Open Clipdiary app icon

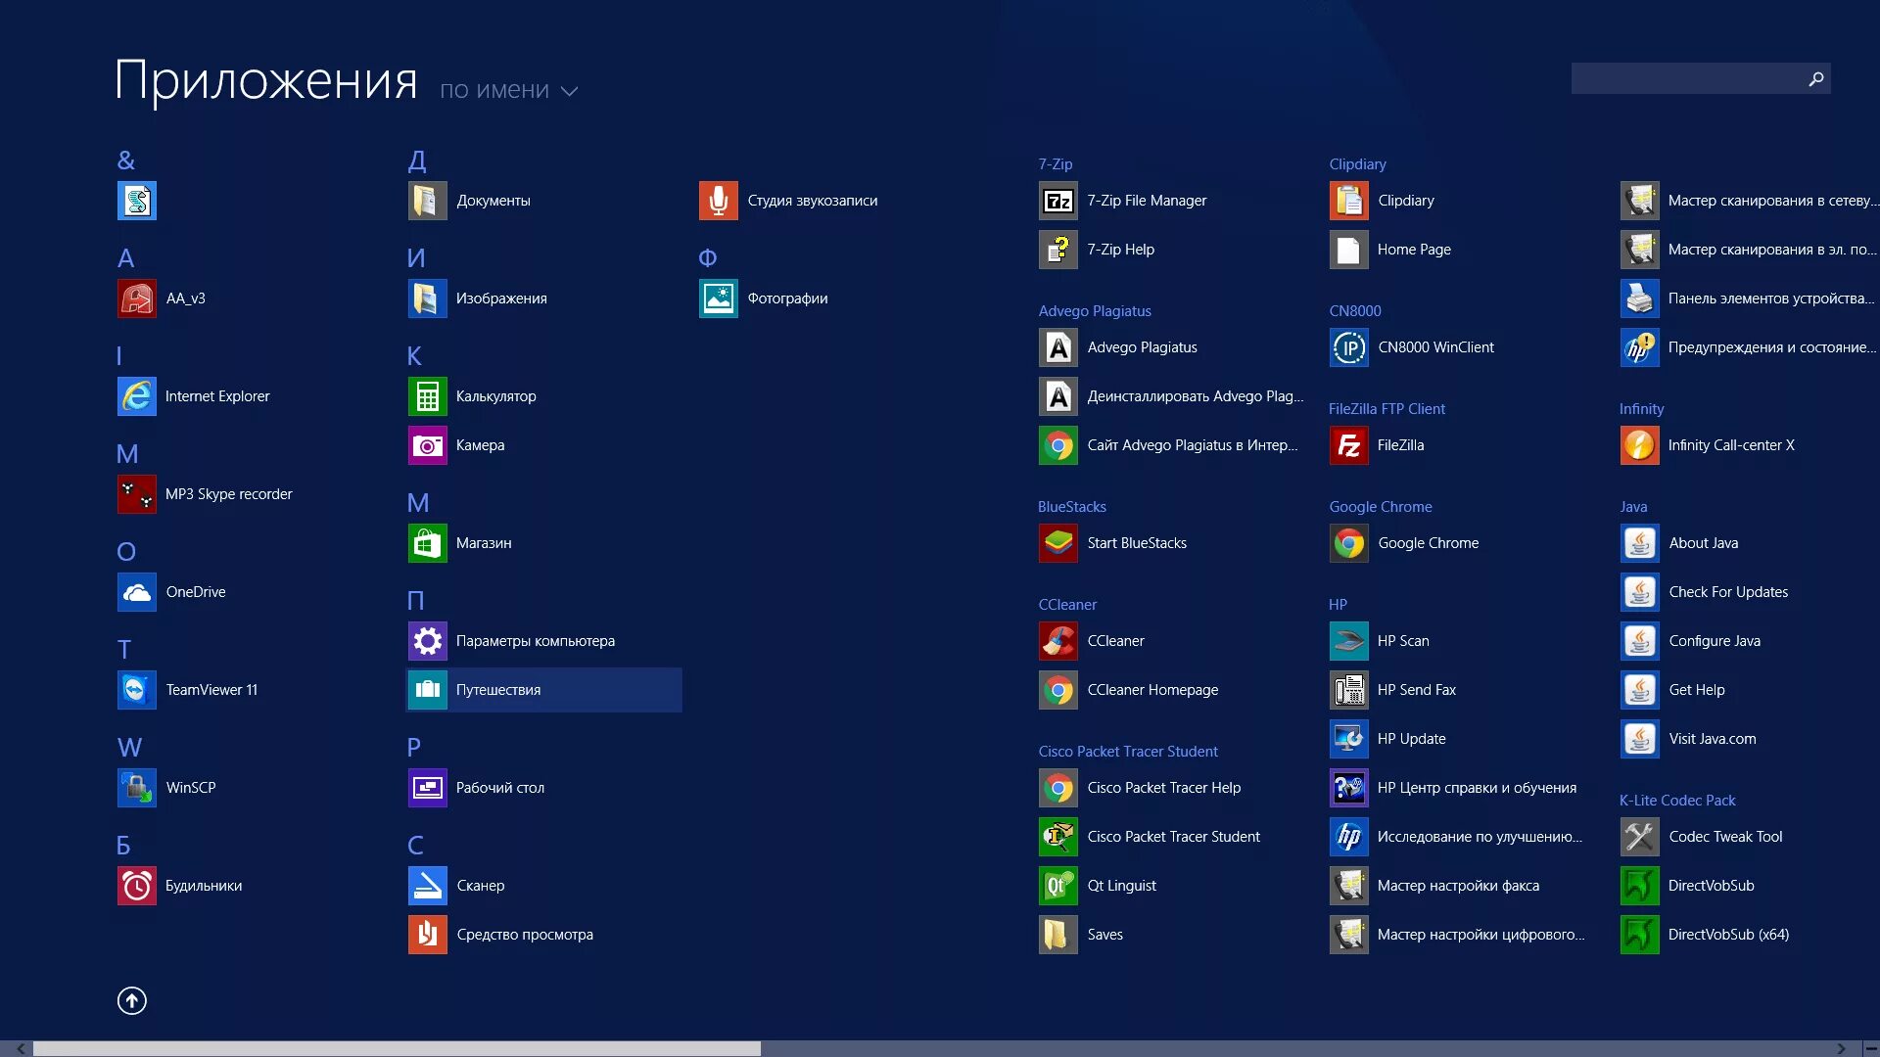click(1348, 201)
